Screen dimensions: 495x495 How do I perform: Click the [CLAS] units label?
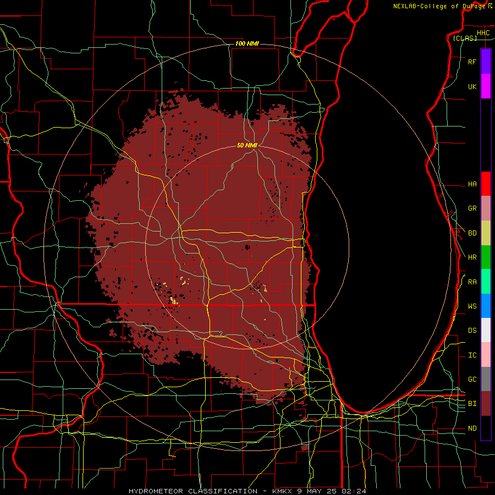465,38
